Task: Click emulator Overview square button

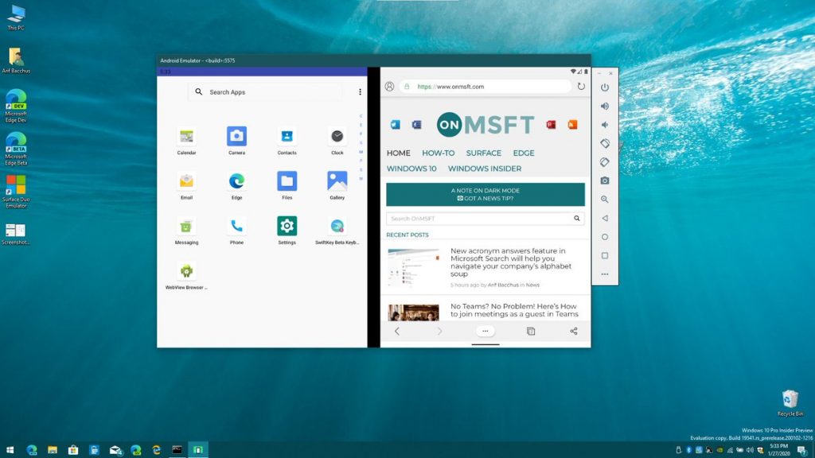Action: [605, 255]
